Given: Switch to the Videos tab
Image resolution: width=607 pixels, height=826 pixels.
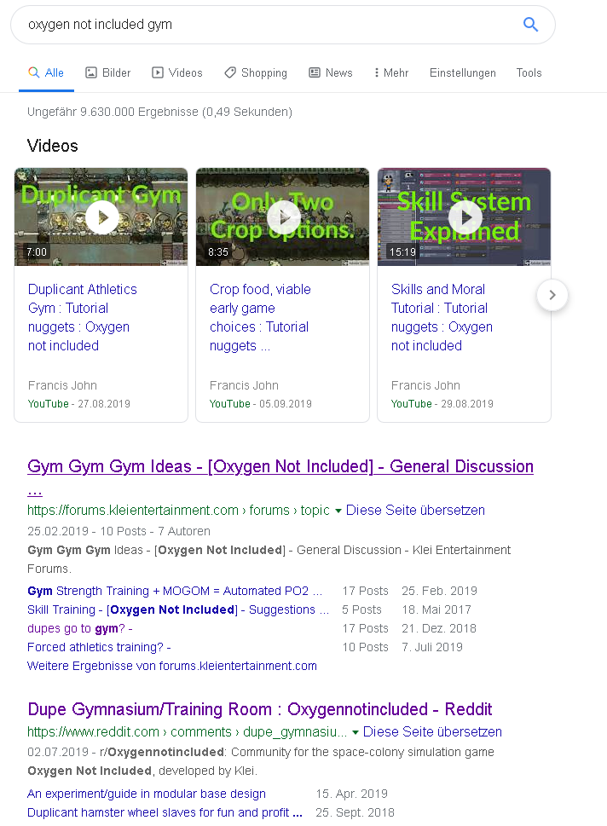Looking at the screenshot, I should click(176, 72).
